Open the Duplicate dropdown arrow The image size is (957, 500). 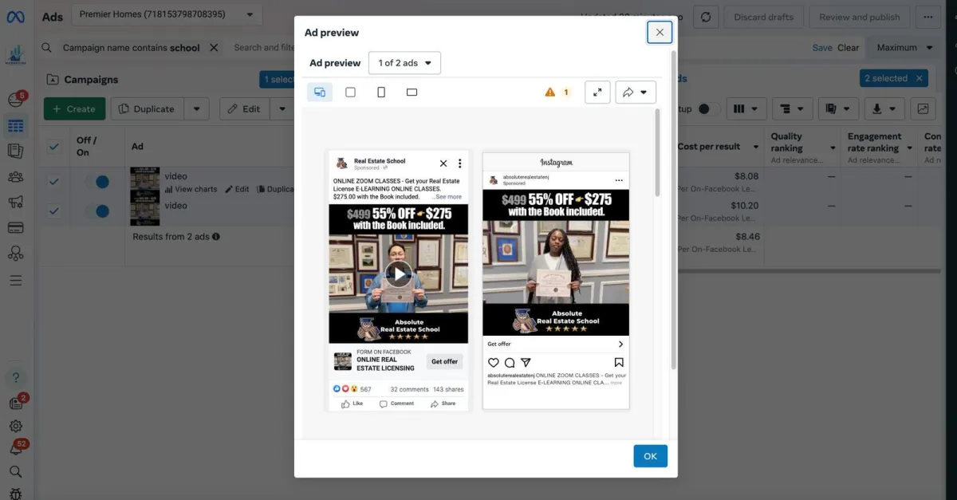(x=197, y=109)
